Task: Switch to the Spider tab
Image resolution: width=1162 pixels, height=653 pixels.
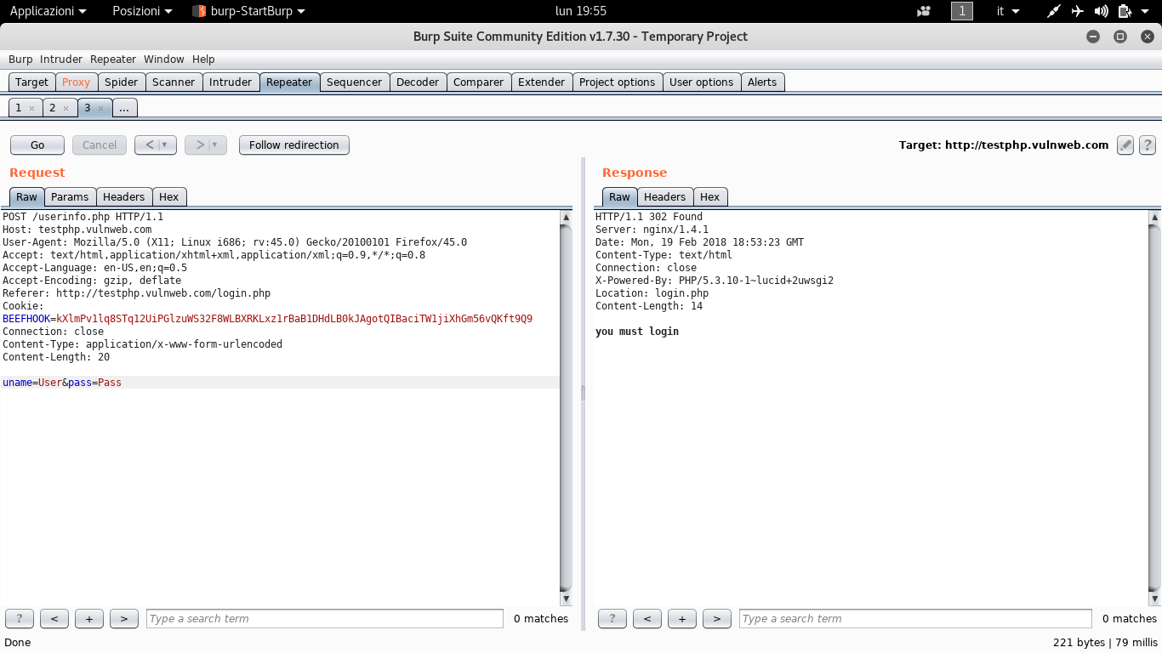Action: (121, 82)
